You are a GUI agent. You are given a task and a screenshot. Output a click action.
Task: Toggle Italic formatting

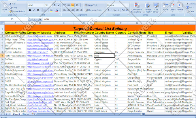(34, 10)
